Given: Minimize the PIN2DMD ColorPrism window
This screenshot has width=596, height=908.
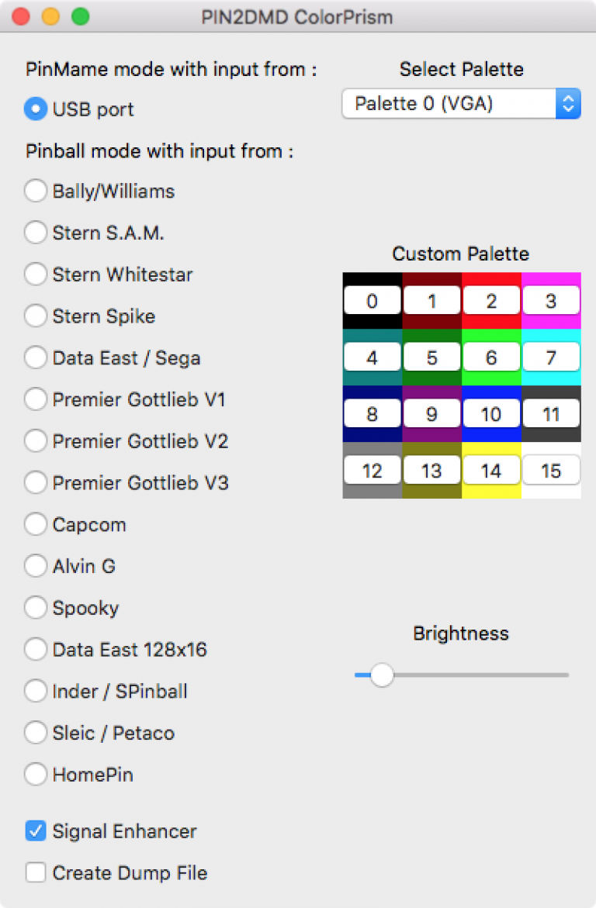Looking at the screenshot, I should coord(50,16).
